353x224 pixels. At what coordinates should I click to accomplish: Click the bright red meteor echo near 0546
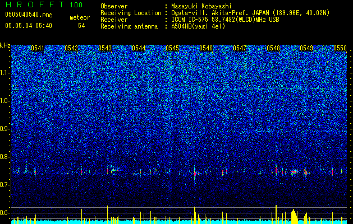[195, 174]
